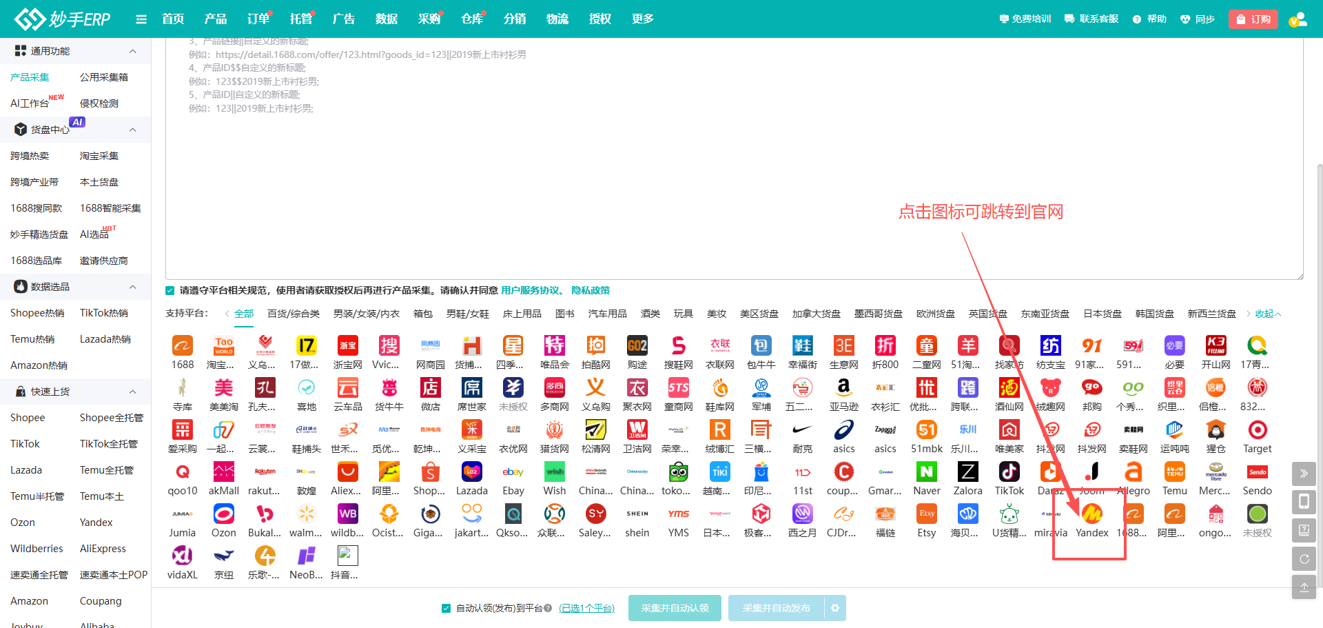The width and height of the screenshot is (1323, 628).
Task: Toggle the sidebar hamburger menu icon
Action: pos(141,19)
